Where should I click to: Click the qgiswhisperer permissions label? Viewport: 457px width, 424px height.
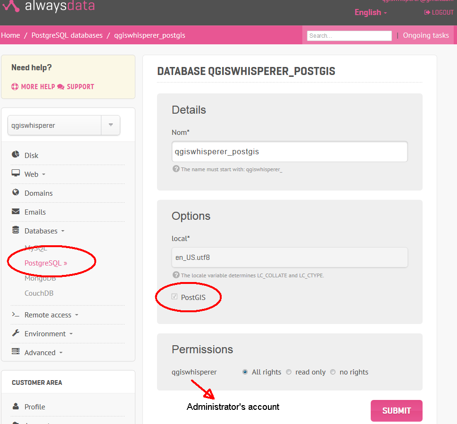pyautogui.click(x=194, y=372)
